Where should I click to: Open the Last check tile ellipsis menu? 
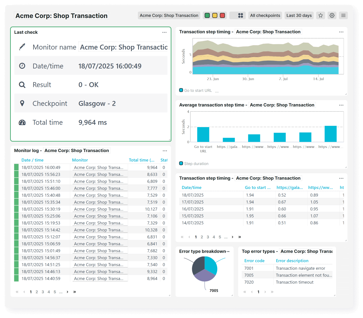tap(164, 32)
